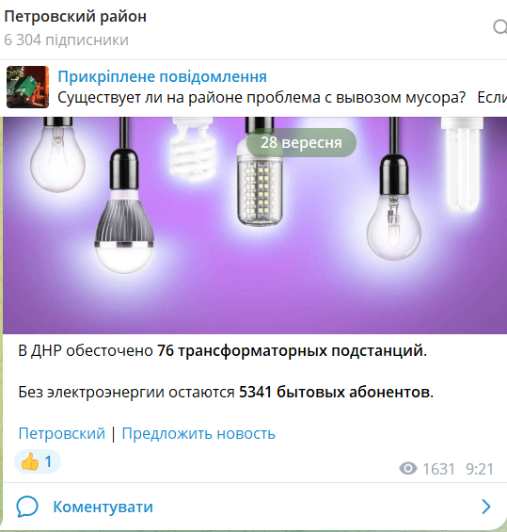Follow the Петровский link

(x=62, y=434)
